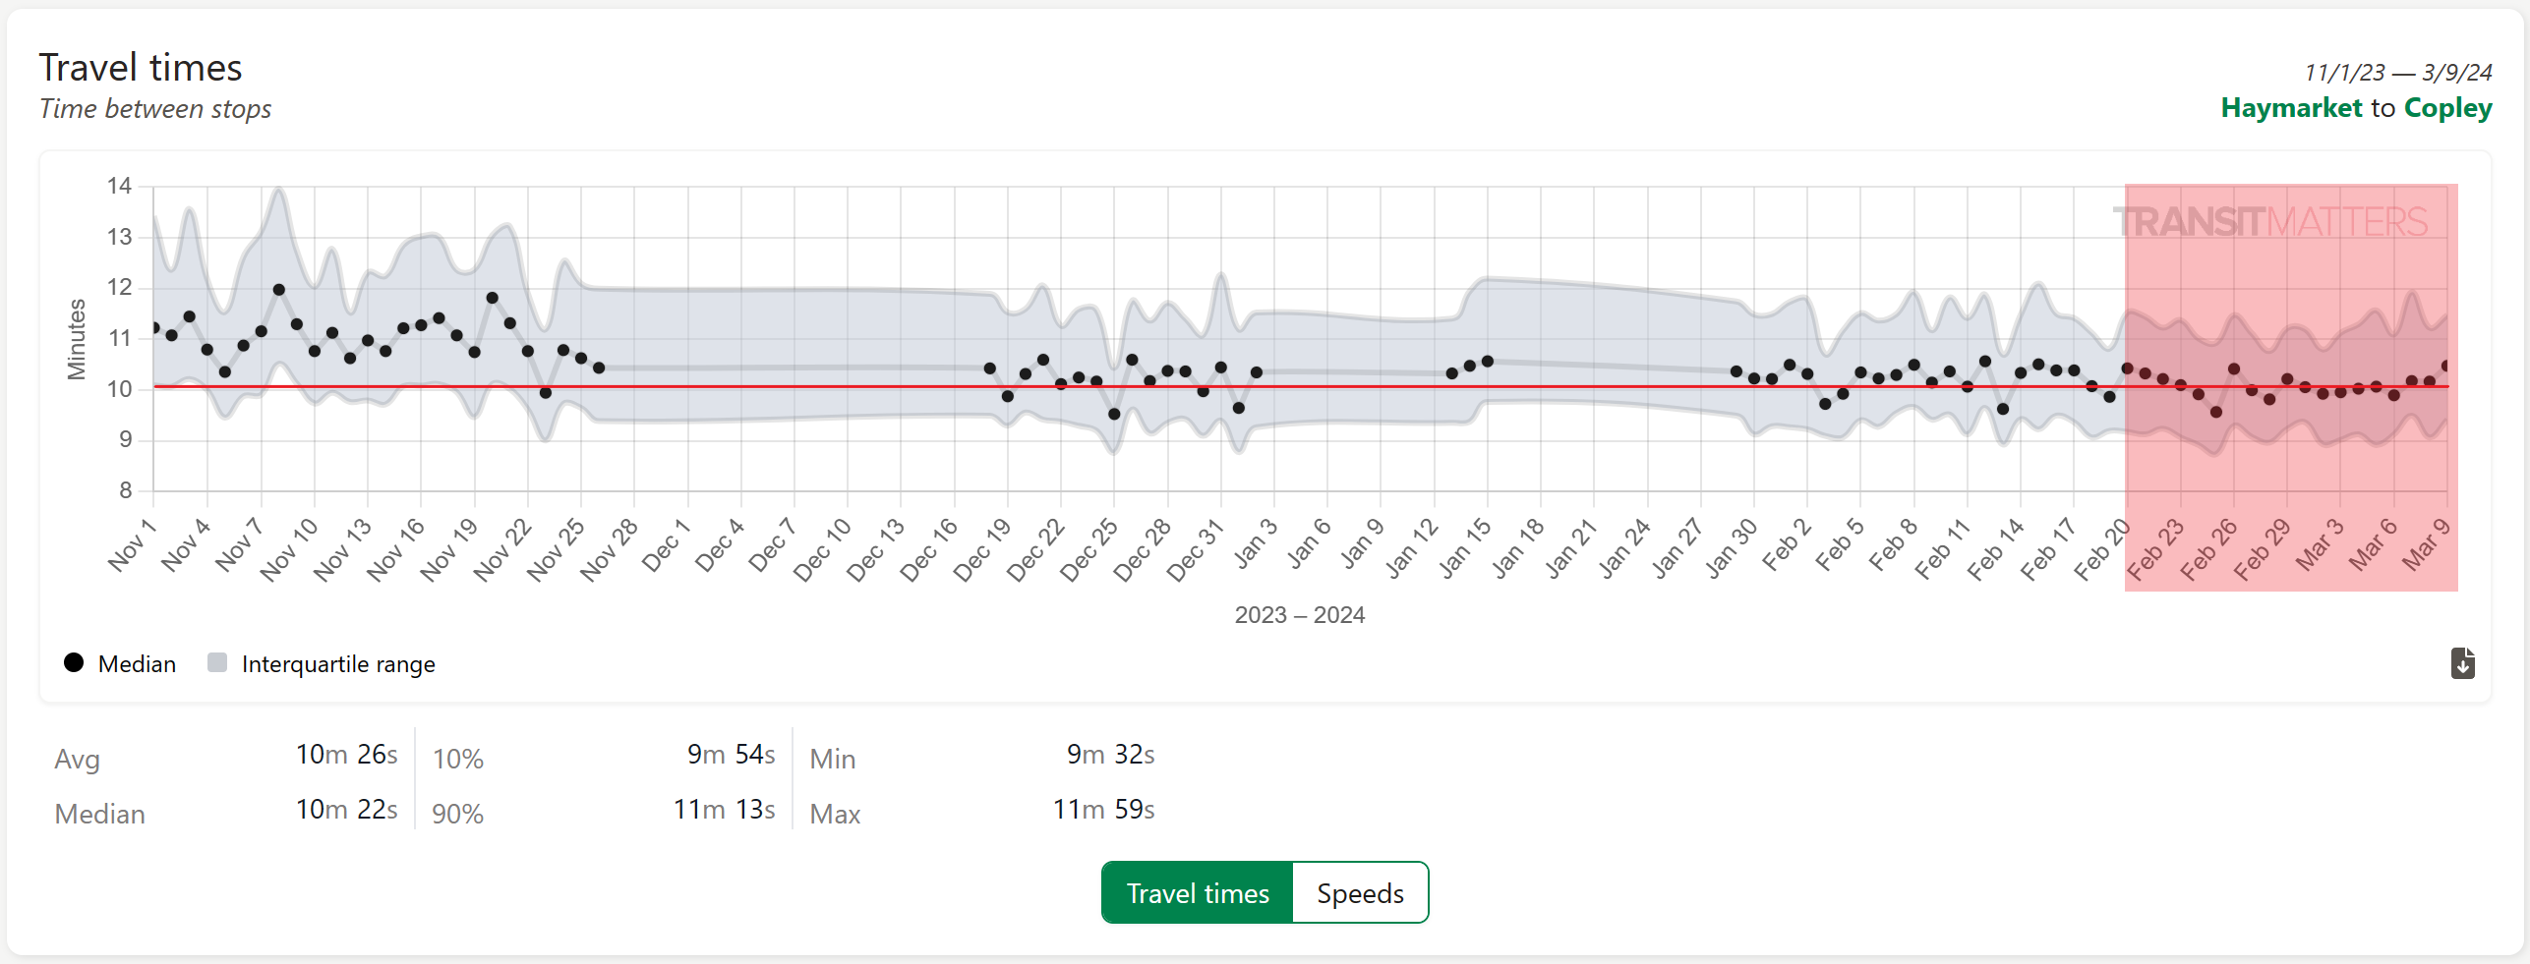Switch to the Speeds tab
The width and height of the screenshot is (2530, 964).
1360,893
